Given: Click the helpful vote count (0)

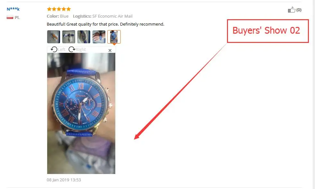Looking at the screenshot, I should (x=299, y=10).
